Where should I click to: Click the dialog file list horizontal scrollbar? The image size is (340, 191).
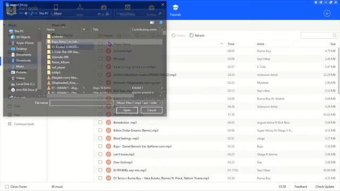[90, 95]
